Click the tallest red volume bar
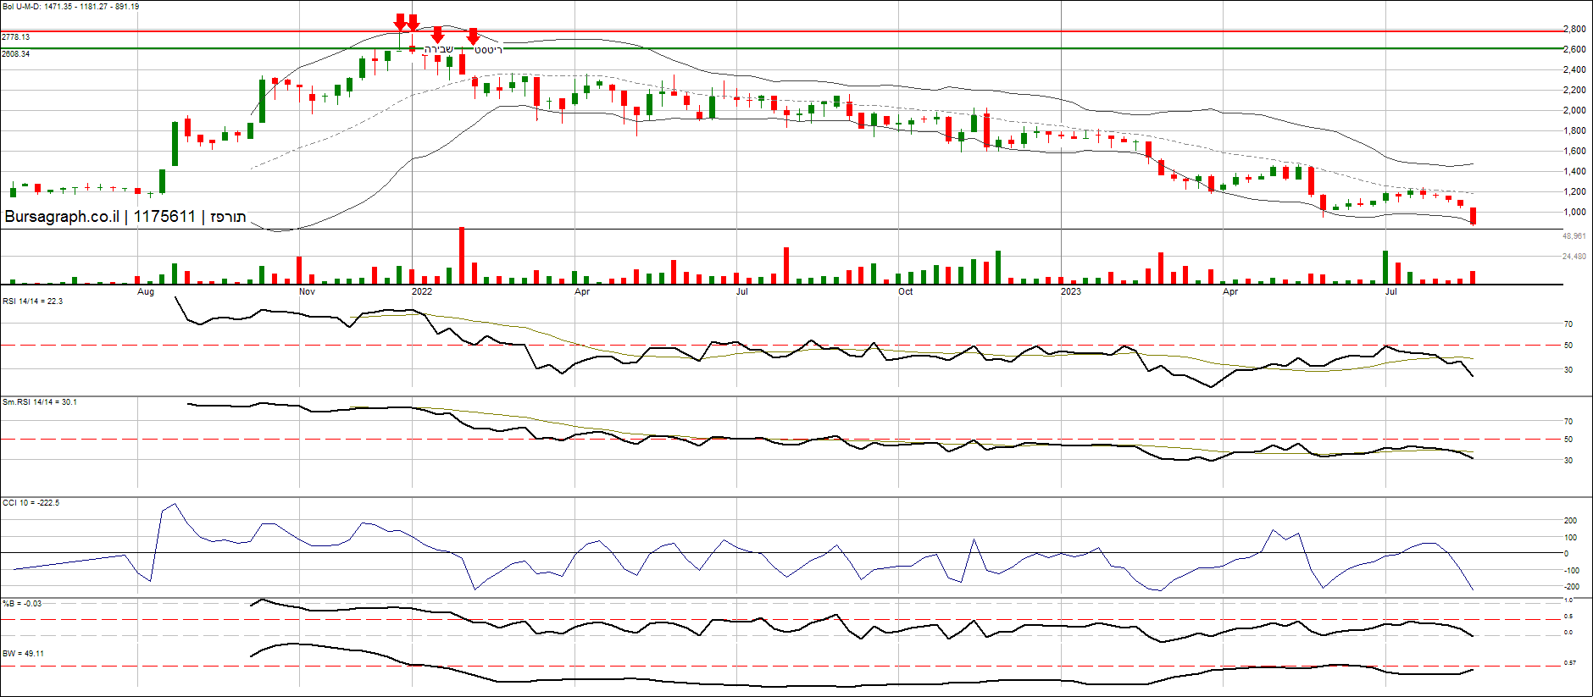This screenshot has width=1593, height=697. click(x=462, y=255)
